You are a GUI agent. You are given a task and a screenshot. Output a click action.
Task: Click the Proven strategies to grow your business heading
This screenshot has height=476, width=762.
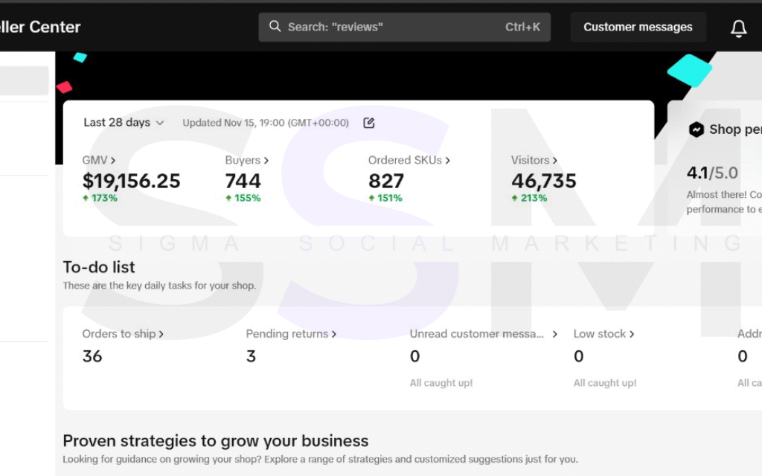215,440
